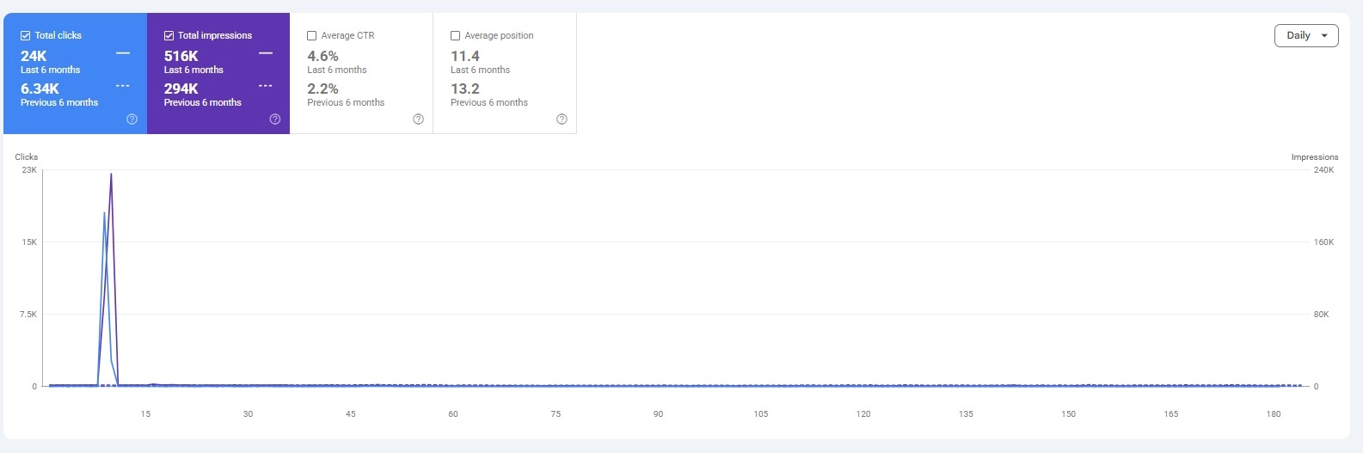Viewport: 1363px width, 453px height.
Task: Uncheck the Total clicks checkbox
Action: pyautogui.click(x=26, y=36)
